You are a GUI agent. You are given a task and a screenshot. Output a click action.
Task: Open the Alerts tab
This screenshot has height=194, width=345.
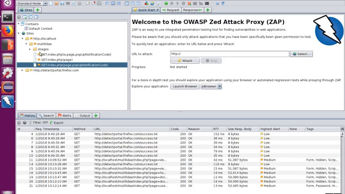pos(64,116)
